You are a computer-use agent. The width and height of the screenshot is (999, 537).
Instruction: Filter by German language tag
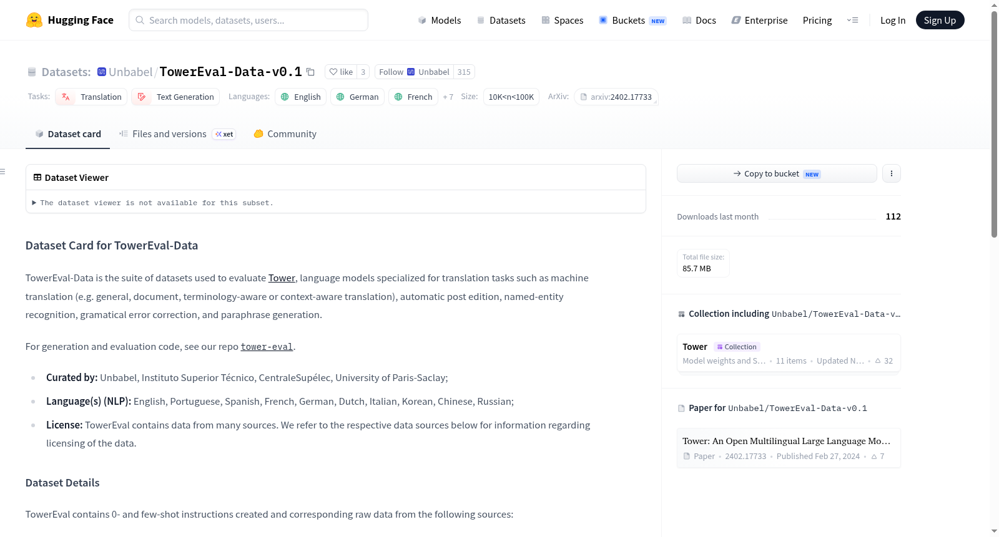[x=357, y=97]
